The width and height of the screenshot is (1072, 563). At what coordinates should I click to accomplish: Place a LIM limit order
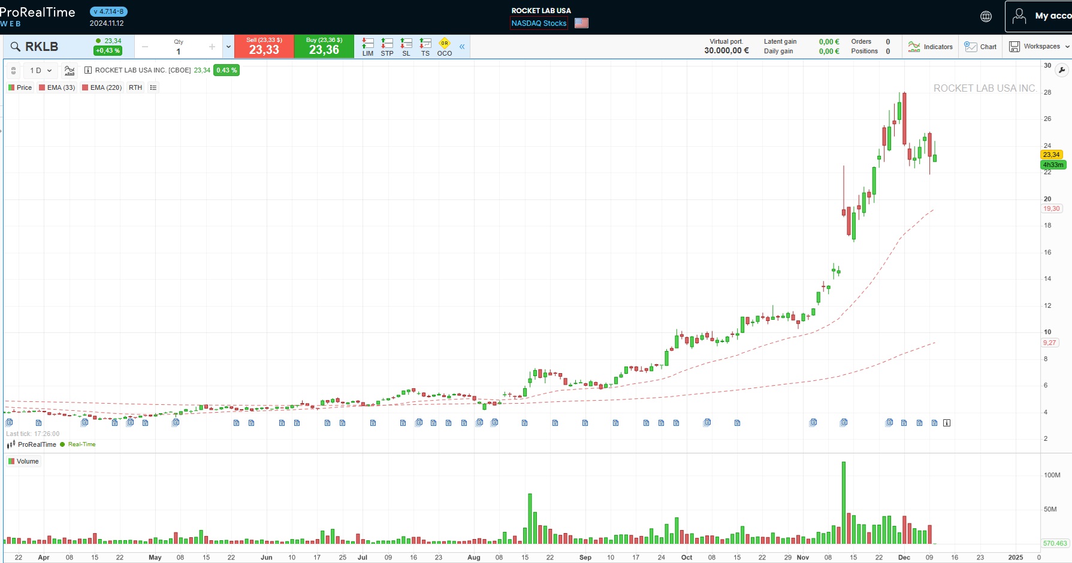pyautogui.click(x=368, y=47)
